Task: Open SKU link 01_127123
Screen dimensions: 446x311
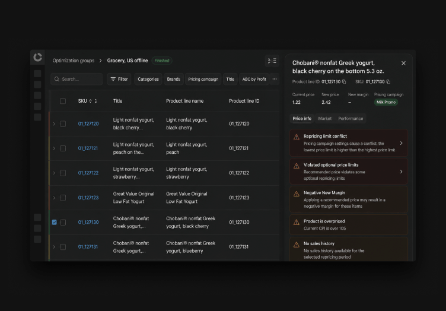Action: [88, 198]
